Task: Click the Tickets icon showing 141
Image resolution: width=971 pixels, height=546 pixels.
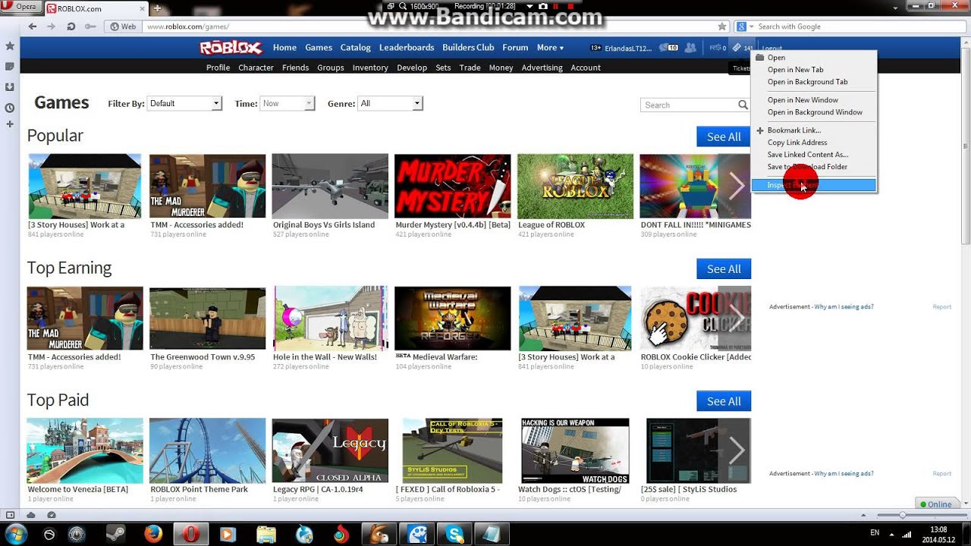Action: point(742,48)
